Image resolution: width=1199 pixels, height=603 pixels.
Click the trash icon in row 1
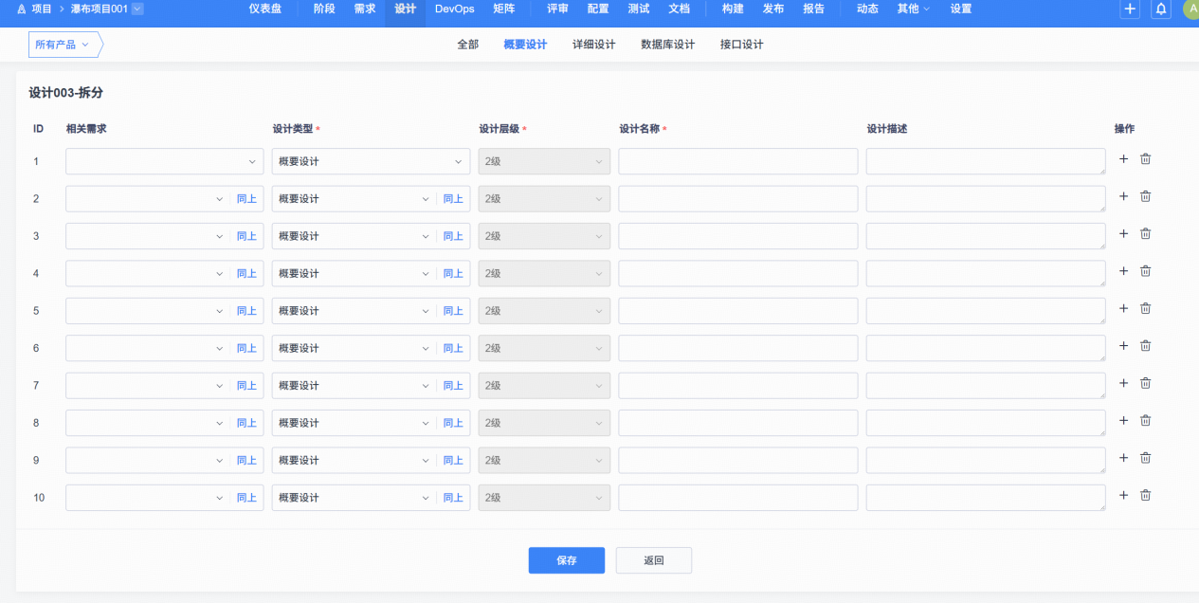click(1145, 159)
